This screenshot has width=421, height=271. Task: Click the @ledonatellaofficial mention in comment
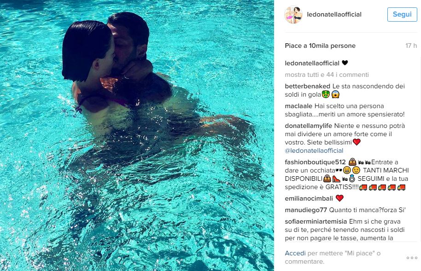314,150
